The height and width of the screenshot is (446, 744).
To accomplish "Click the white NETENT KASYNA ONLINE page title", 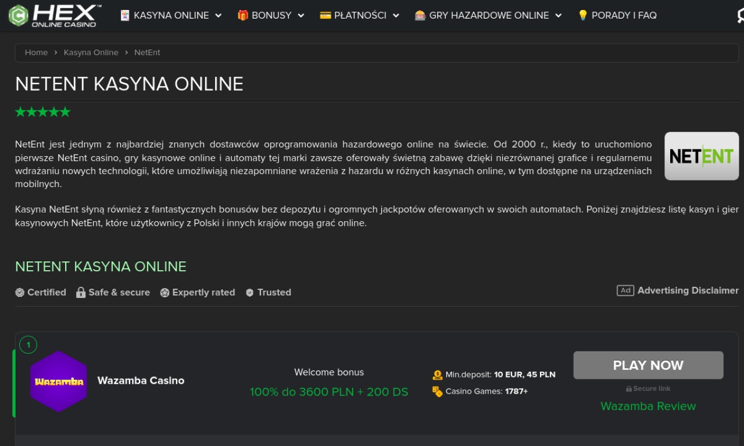I will [129, 84].
